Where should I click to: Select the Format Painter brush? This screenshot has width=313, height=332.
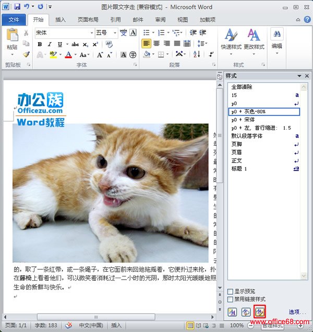(x=27, y=54)
